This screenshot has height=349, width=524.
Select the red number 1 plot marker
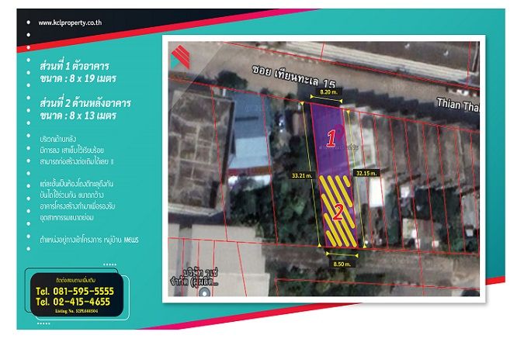tap(330, 140)
